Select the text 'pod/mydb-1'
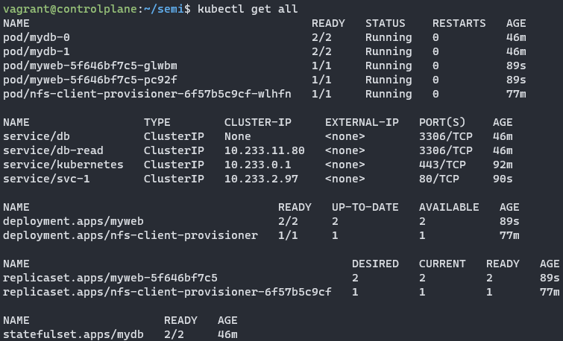Viewport: 563px width, 341px height. click(37, 51)
